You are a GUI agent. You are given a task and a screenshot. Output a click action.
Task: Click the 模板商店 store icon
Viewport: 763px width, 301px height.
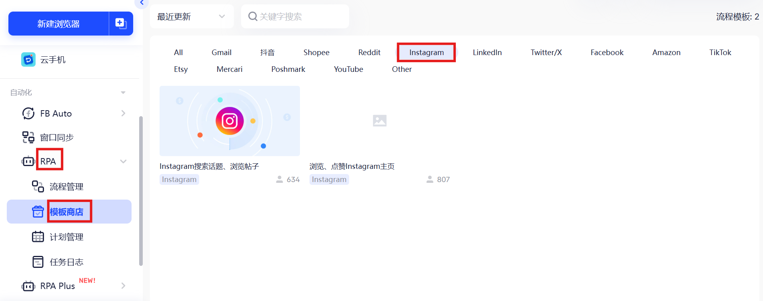point(38,212)
